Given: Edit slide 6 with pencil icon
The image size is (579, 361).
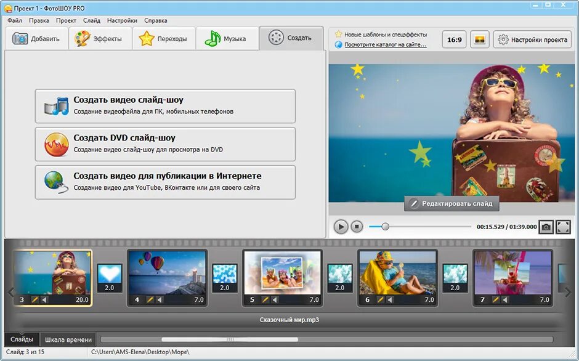Looking at the screenshot, I should (x=380, y=299).
